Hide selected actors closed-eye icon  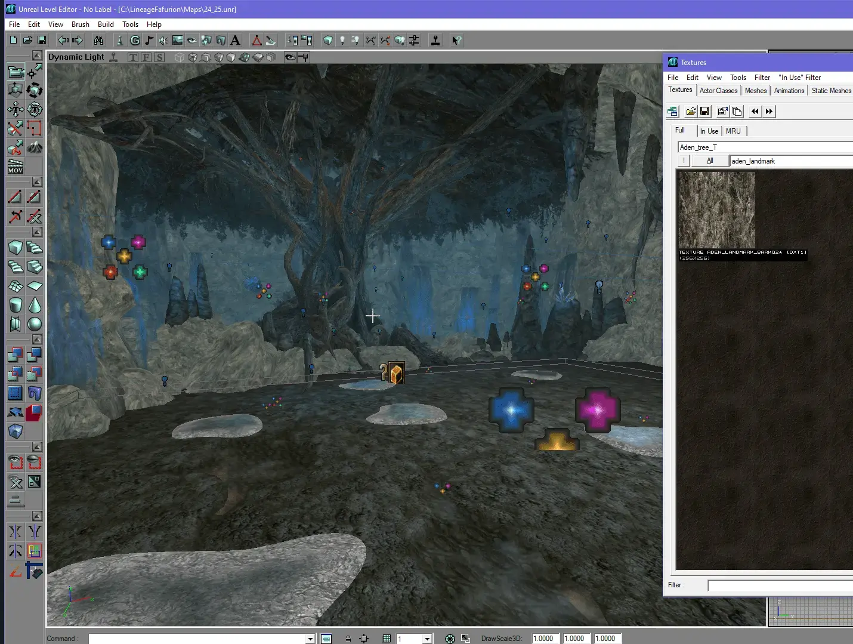[x=35, y=462]
